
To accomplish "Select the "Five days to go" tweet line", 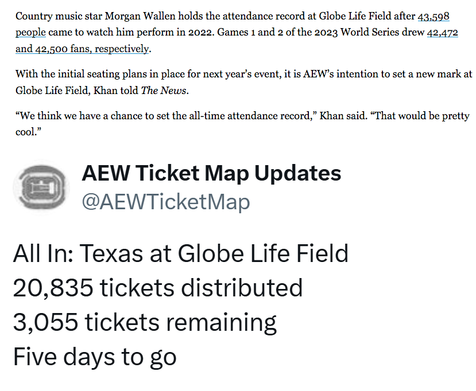I will point(95,357).
